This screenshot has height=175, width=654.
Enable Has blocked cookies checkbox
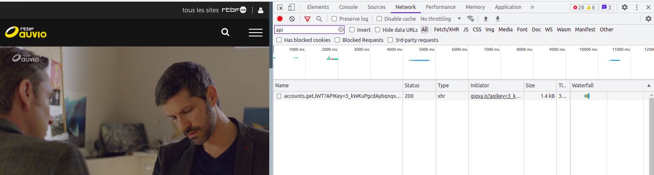pyautogui.click(x=279, y=40)
